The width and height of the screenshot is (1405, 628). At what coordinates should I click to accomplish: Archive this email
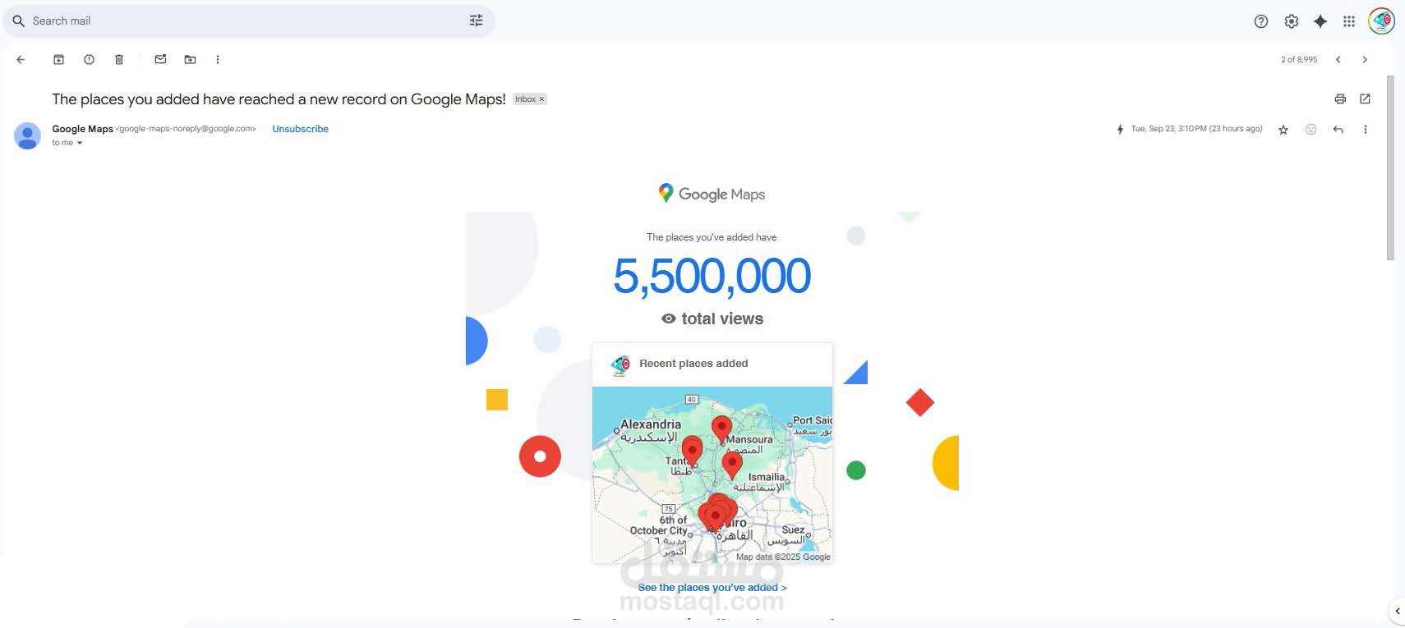pos(59,59)
